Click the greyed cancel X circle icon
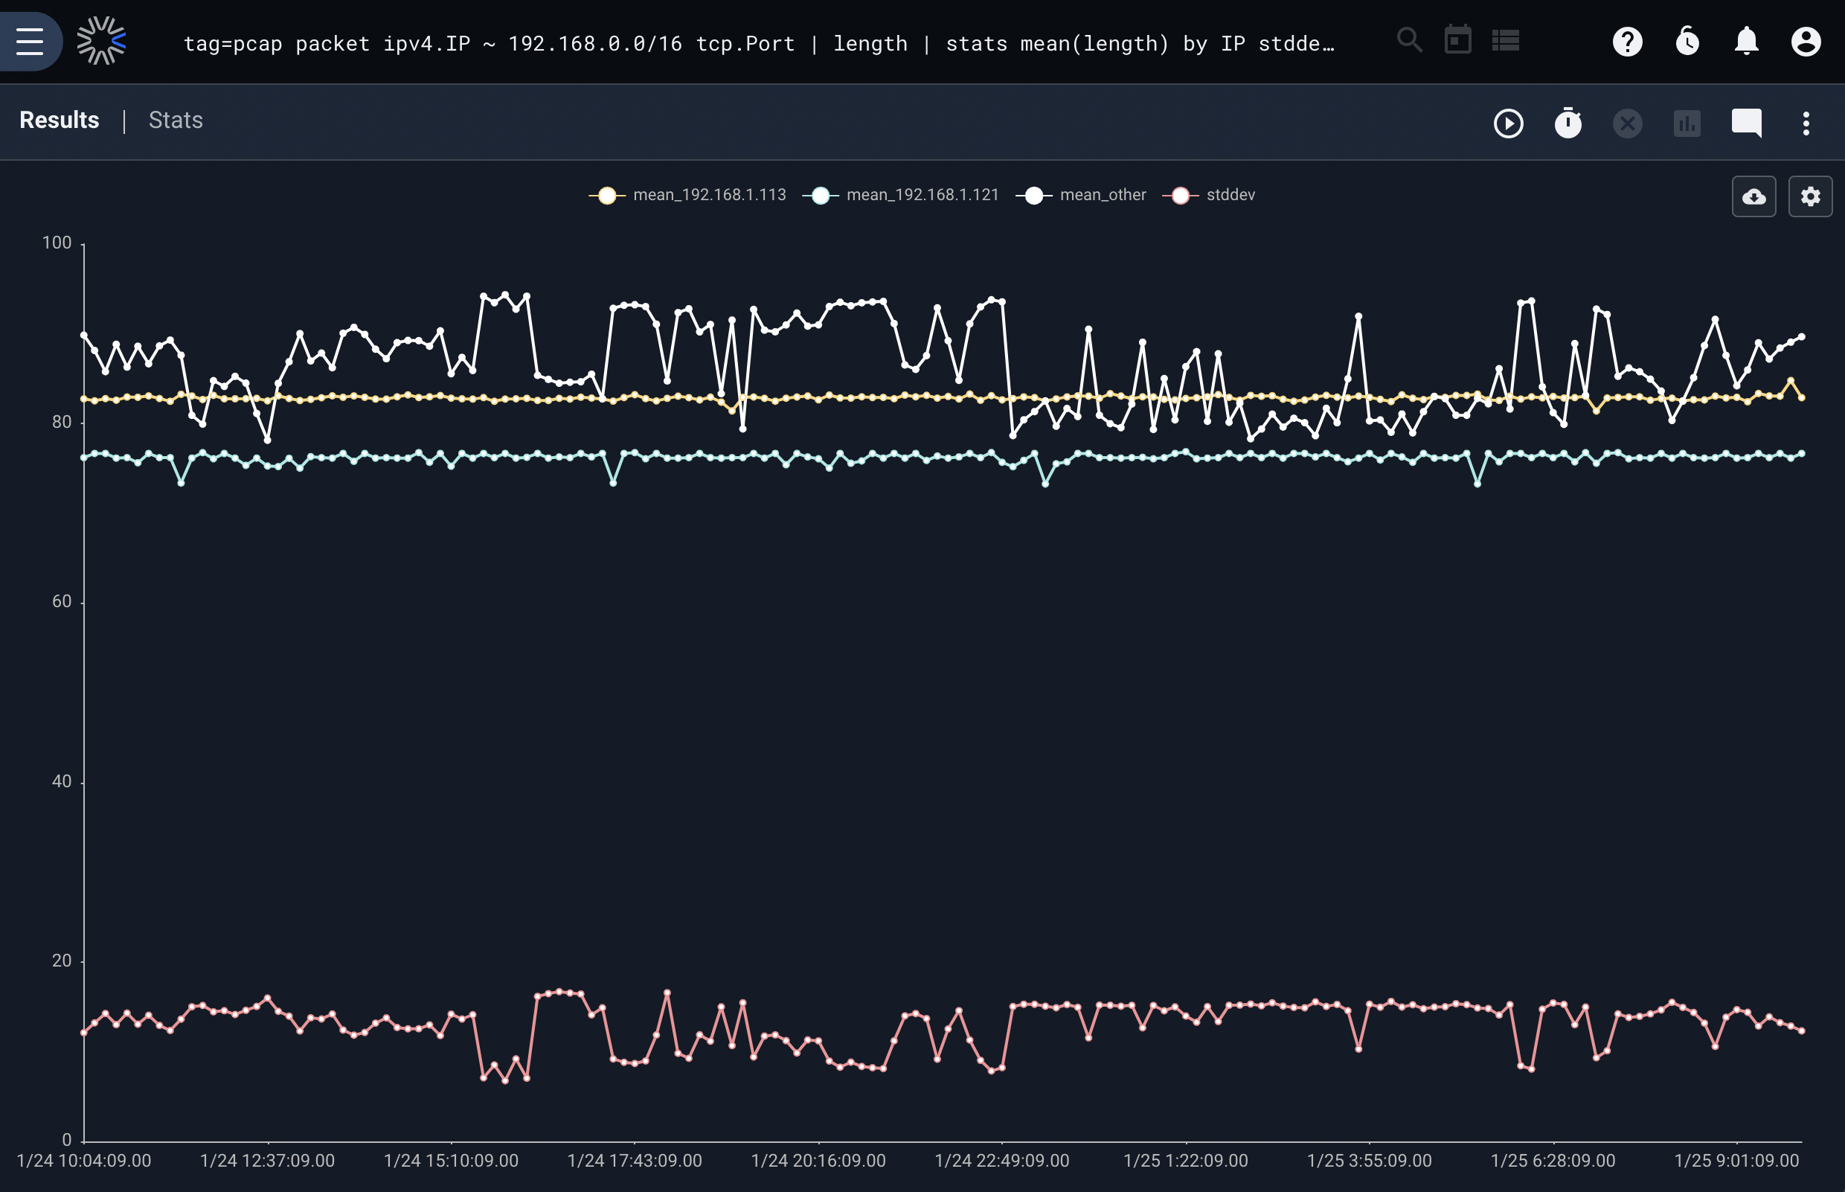The image size is (1845, 1192). 1628,124
